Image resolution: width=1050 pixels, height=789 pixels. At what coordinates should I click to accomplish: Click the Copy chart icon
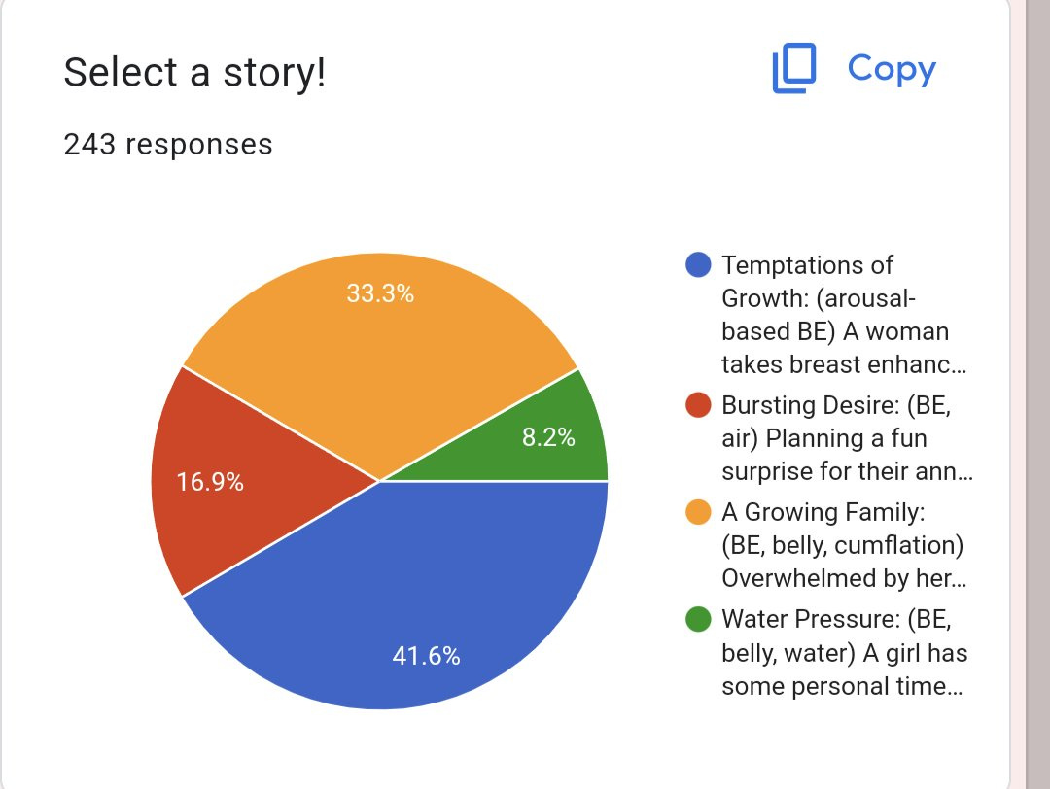coord(794,68)
